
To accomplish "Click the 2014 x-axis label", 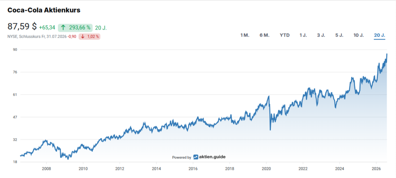I will tap(156, 168).
